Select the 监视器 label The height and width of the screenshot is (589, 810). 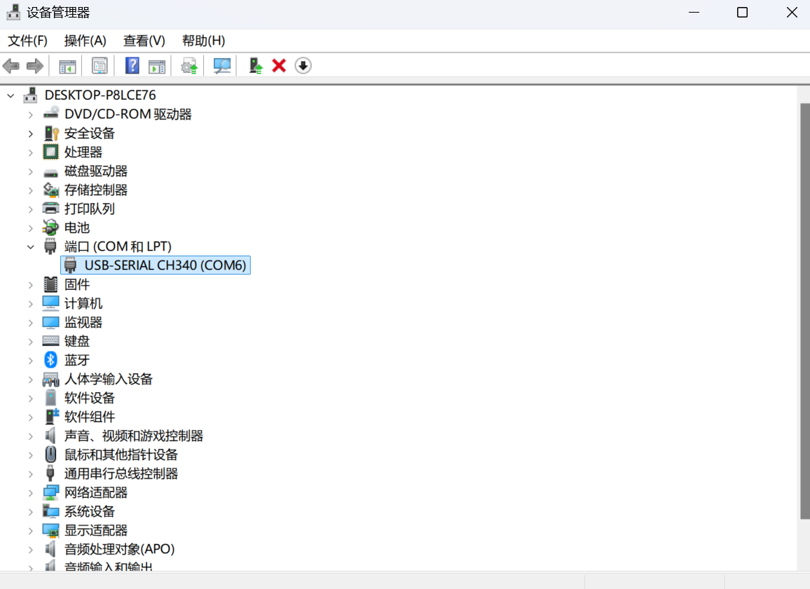[x=83, y=322]
